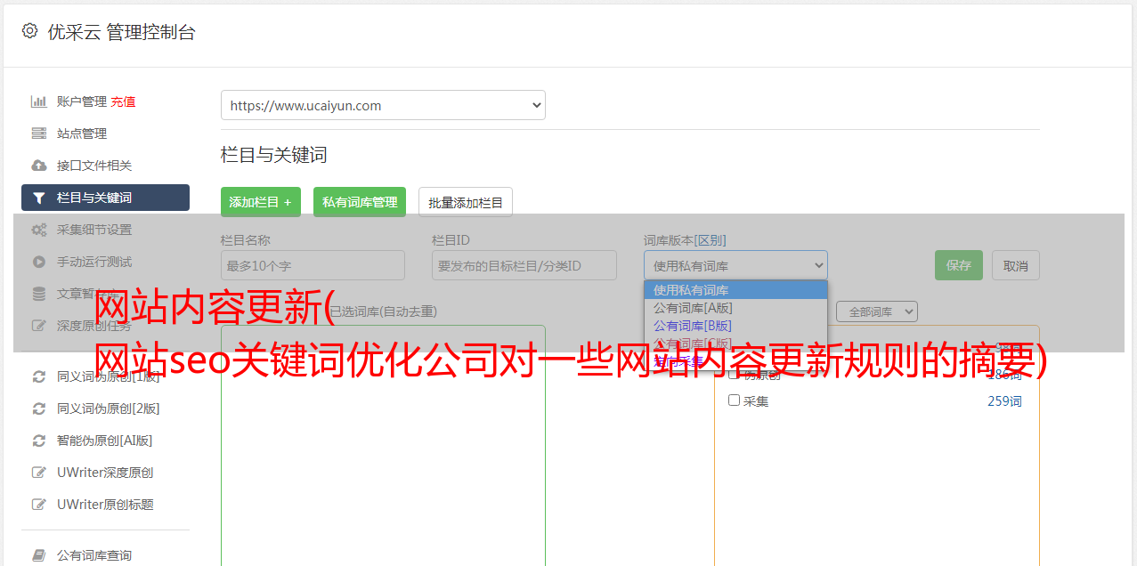Click the server icon for 站点管理
The height and width of the screenshot is (566, 1137).
click(x=38, y=133)
